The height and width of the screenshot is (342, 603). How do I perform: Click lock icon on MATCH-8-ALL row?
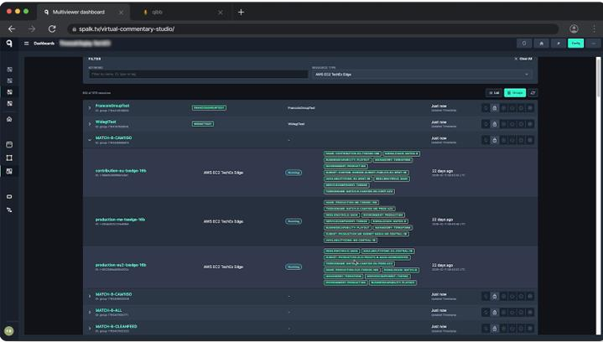[x=495, y=313]
